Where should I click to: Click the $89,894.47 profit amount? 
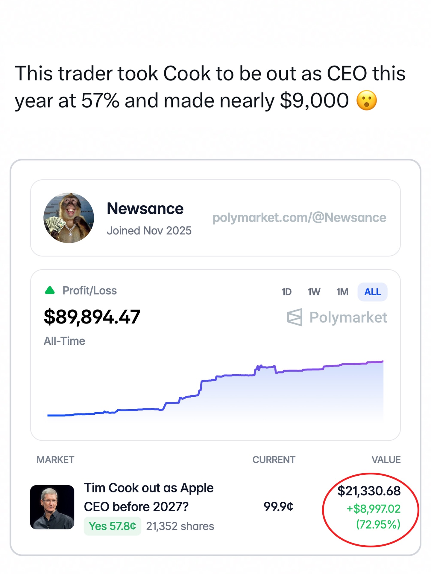(92, 317)
